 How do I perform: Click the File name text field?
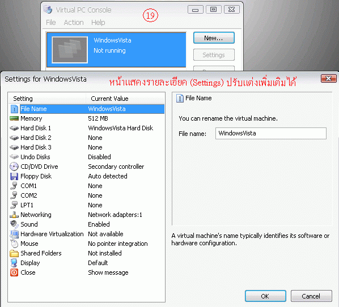pyautogui.click(x=270, y=133)
